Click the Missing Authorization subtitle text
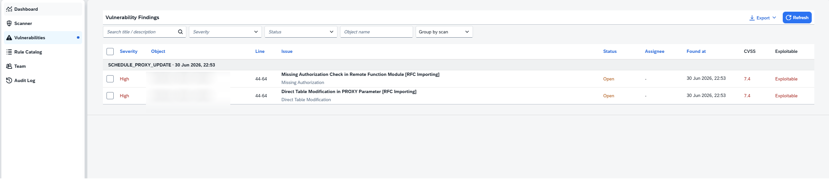 pos(303,83)
